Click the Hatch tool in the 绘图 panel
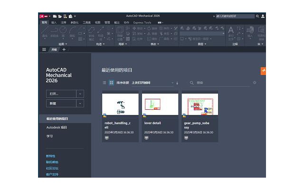 point(80,39)
